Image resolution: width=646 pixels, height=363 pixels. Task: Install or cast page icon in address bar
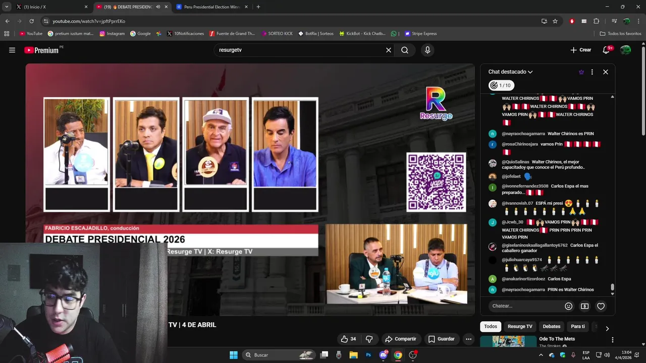click(544, 21)
